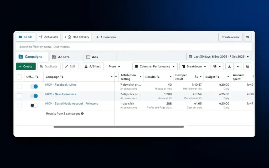The image size is (269, 168).
Task: Click the info icon beside Results from 3 campaigns
Action: [82, 113]
